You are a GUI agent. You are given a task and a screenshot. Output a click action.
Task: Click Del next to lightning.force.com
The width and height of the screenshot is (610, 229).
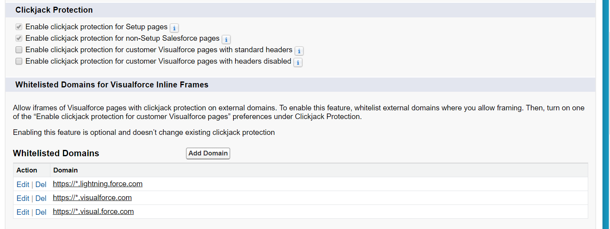(41, 184)
